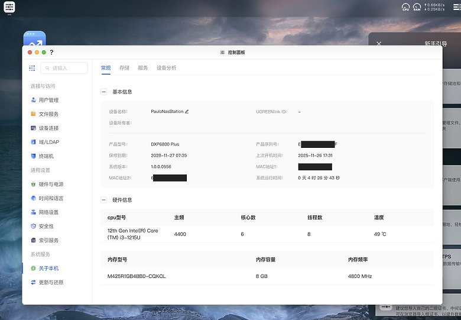Click the help question mark icon
Screen dimensions: 461x320
click(x=51, y=53)
